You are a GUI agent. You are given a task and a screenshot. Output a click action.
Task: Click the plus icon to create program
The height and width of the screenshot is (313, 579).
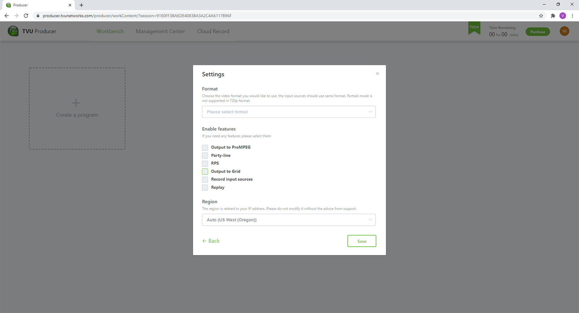76,103
